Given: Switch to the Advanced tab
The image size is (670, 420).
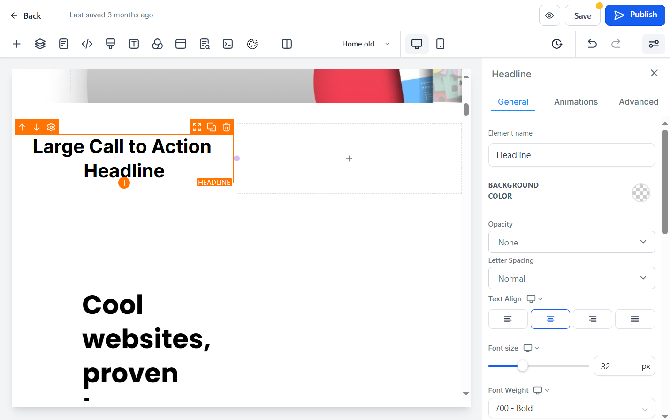Looking at the screenshot, I should (x=639, y=102).
